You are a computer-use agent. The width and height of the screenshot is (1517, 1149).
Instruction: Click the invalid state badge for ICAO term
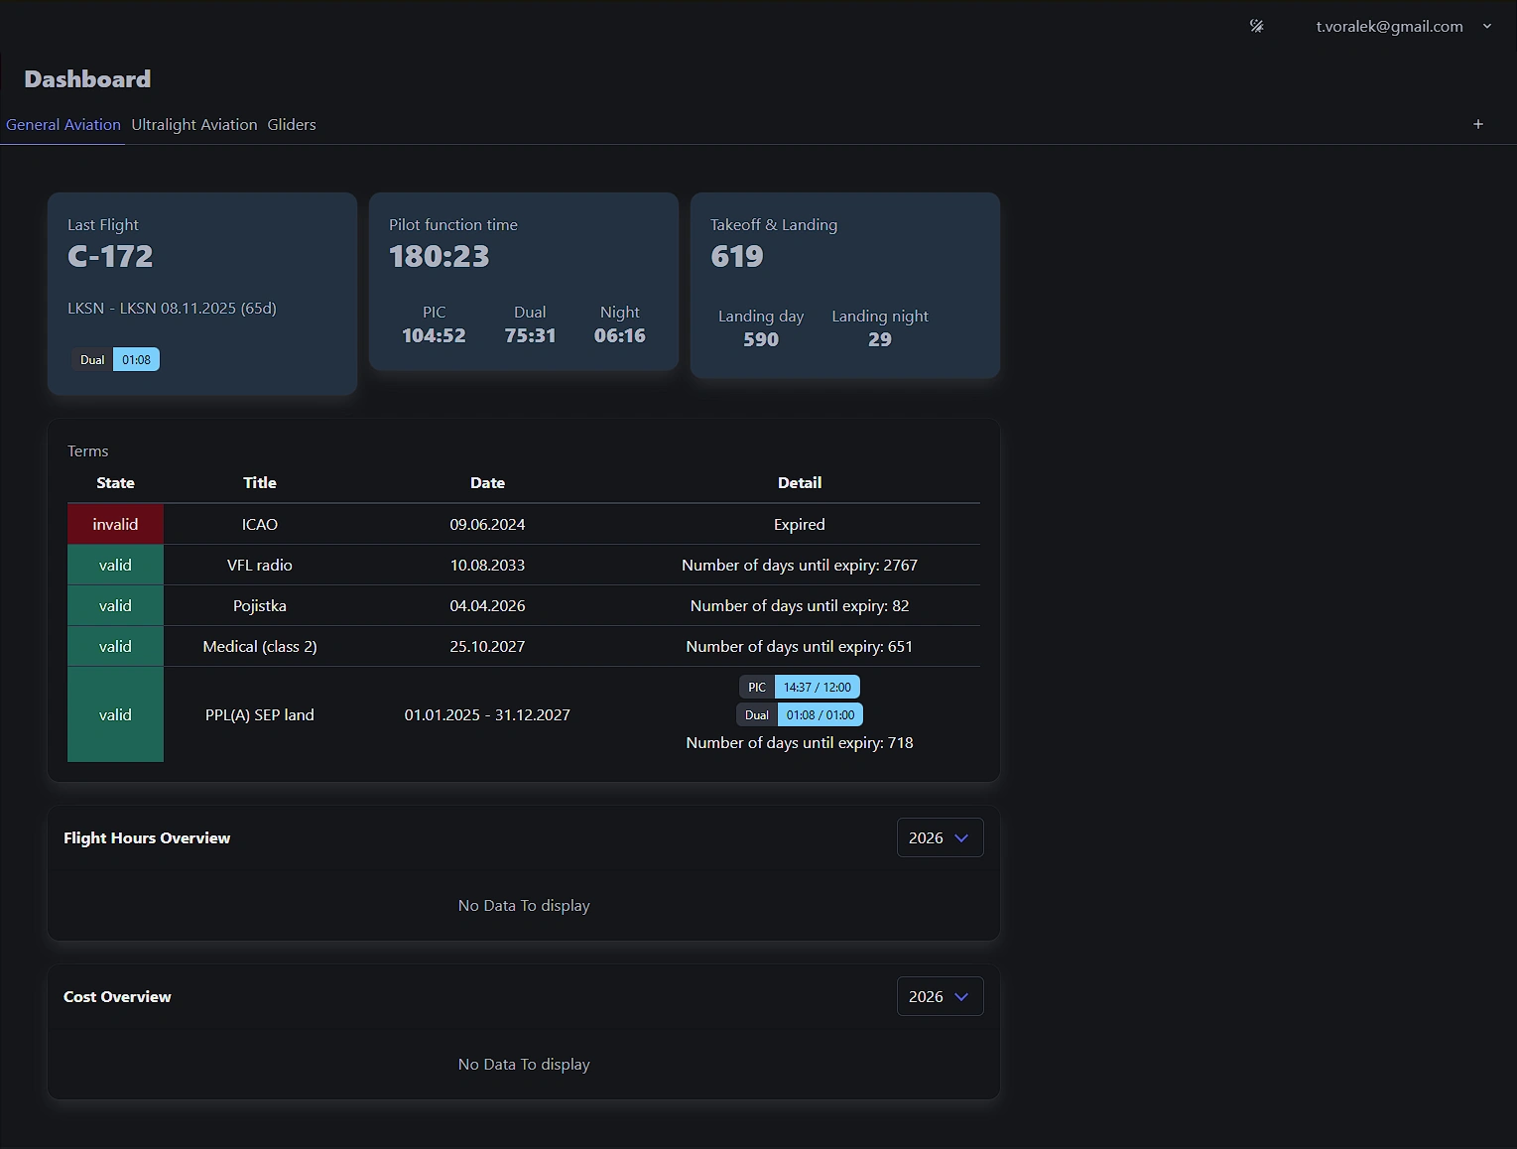(115, 524)
